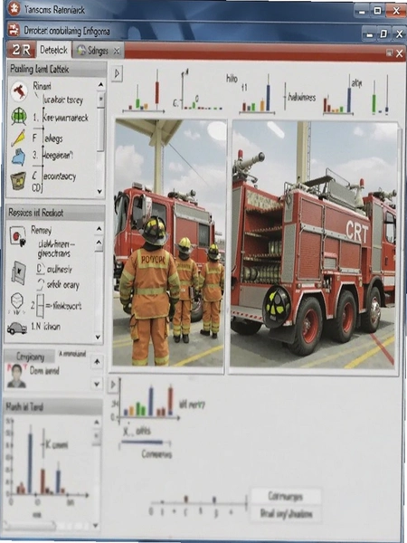407x543 pixels.
Task: Click the down arrow of the top list scrollbar
Action: tap(100, 192)
